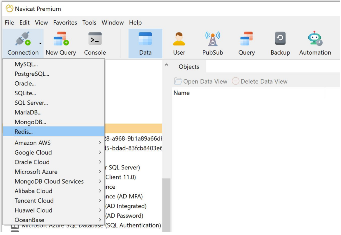
Task: Open the Window menu
Action: [x=113, y=23]
